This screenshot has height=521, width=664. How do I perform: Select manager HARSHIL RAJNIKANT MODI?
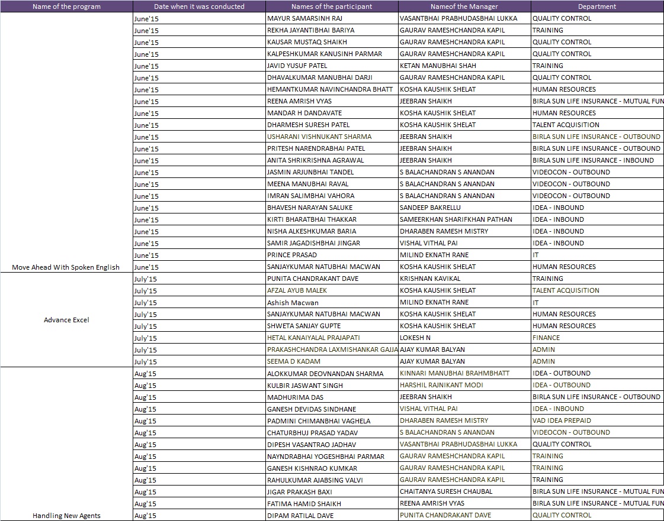[464, 385]
